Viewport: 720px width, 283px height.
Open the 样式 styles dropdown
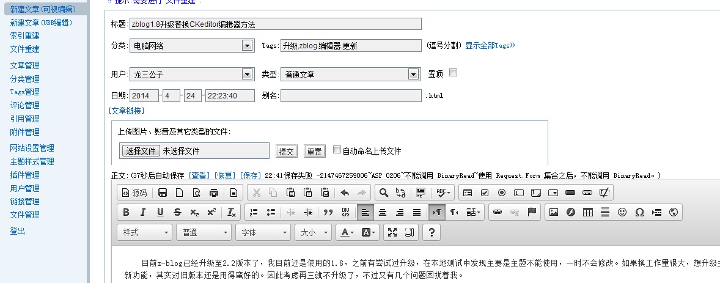pyautogui.click(x=145, y=232)
